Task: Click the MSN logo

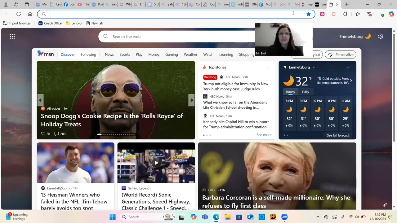Action: [x=46, y=54]
